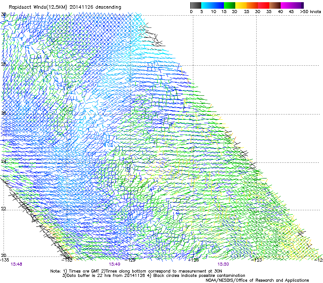The image size is (323, 283).
Task: Click the gray 0-5 knots legend swatch
Action: [x=196, y=6]
